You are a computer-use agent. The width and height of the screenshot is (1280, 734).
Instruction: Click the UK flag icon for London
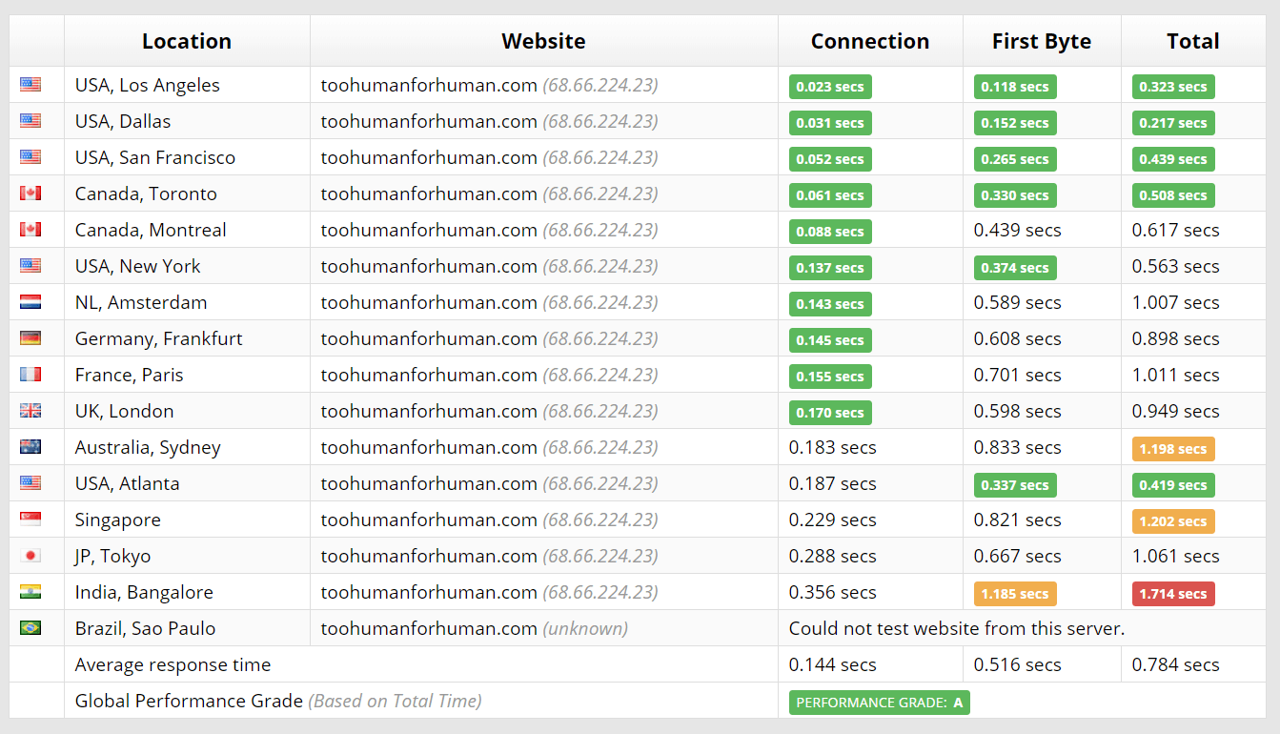click(x=30, y=411)
